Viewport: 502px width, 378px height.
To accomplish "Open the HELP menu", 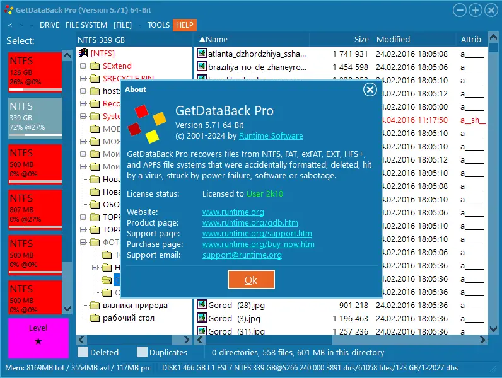I will pos(185,25).
